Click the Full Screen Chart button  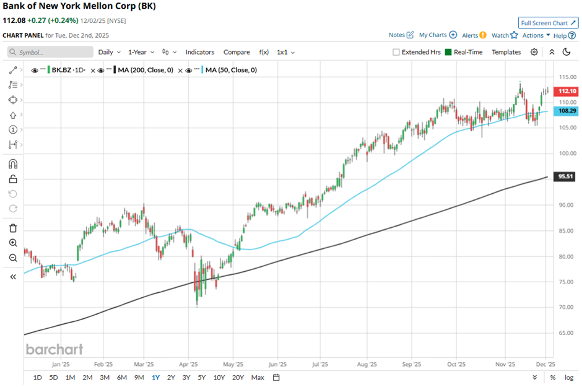[549, 23]
